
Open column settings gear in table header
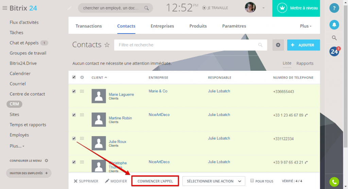82,77
